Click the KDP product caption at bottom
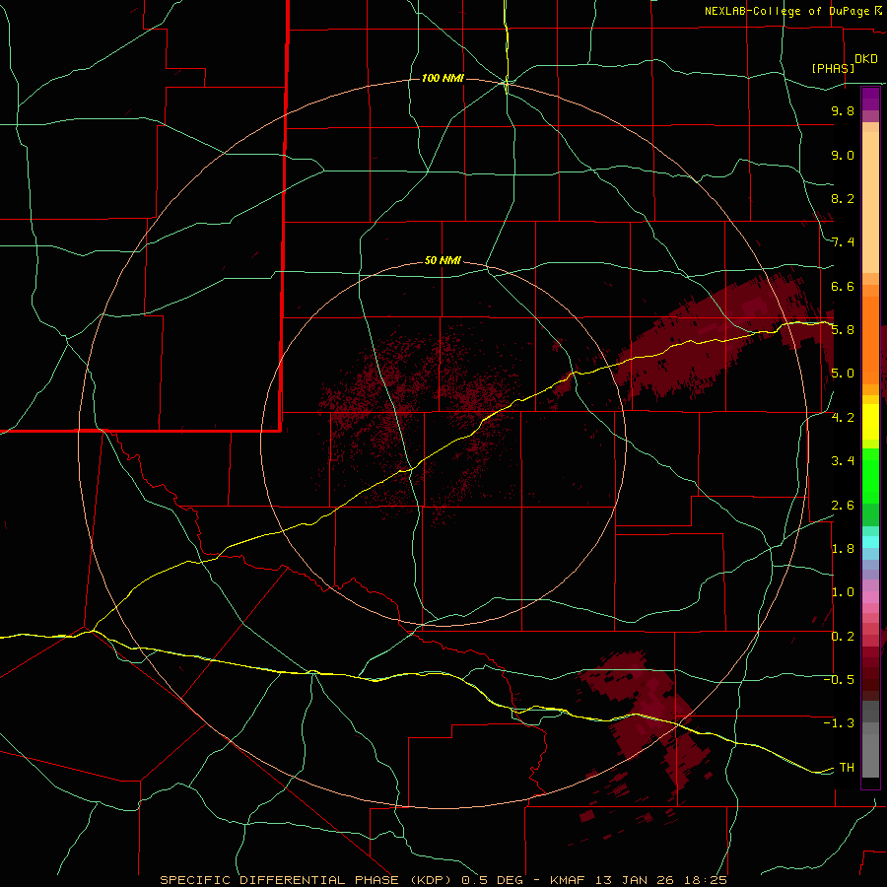The width and height of the screenshot is (887, 887). click(443, 880)
